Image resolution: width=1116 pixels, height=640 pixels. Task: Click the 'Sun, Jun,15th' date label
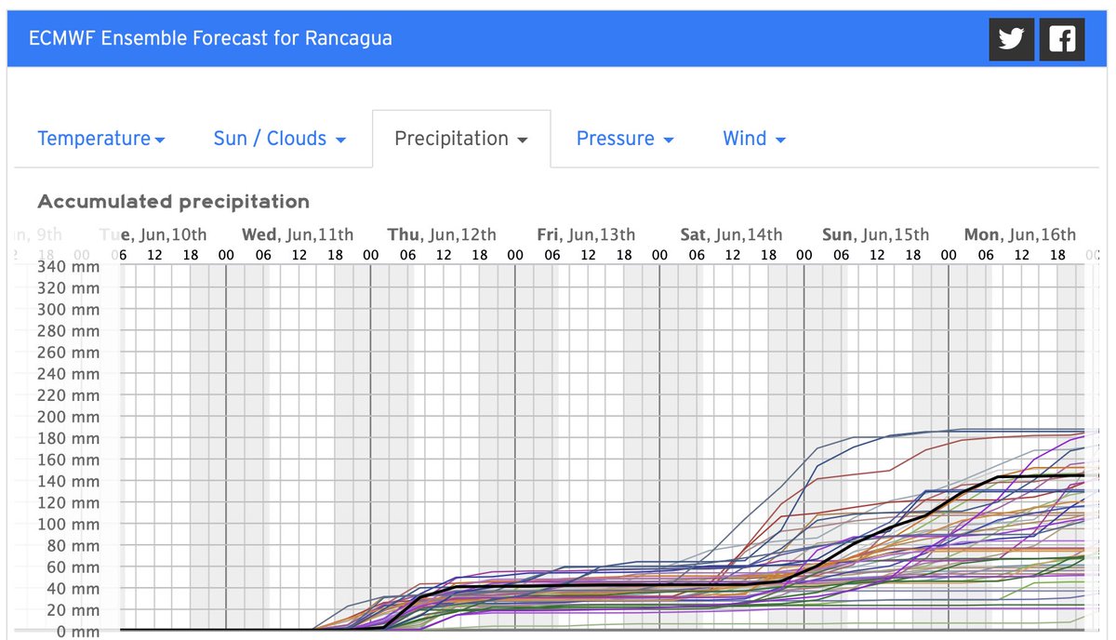[x=875, y=234]
